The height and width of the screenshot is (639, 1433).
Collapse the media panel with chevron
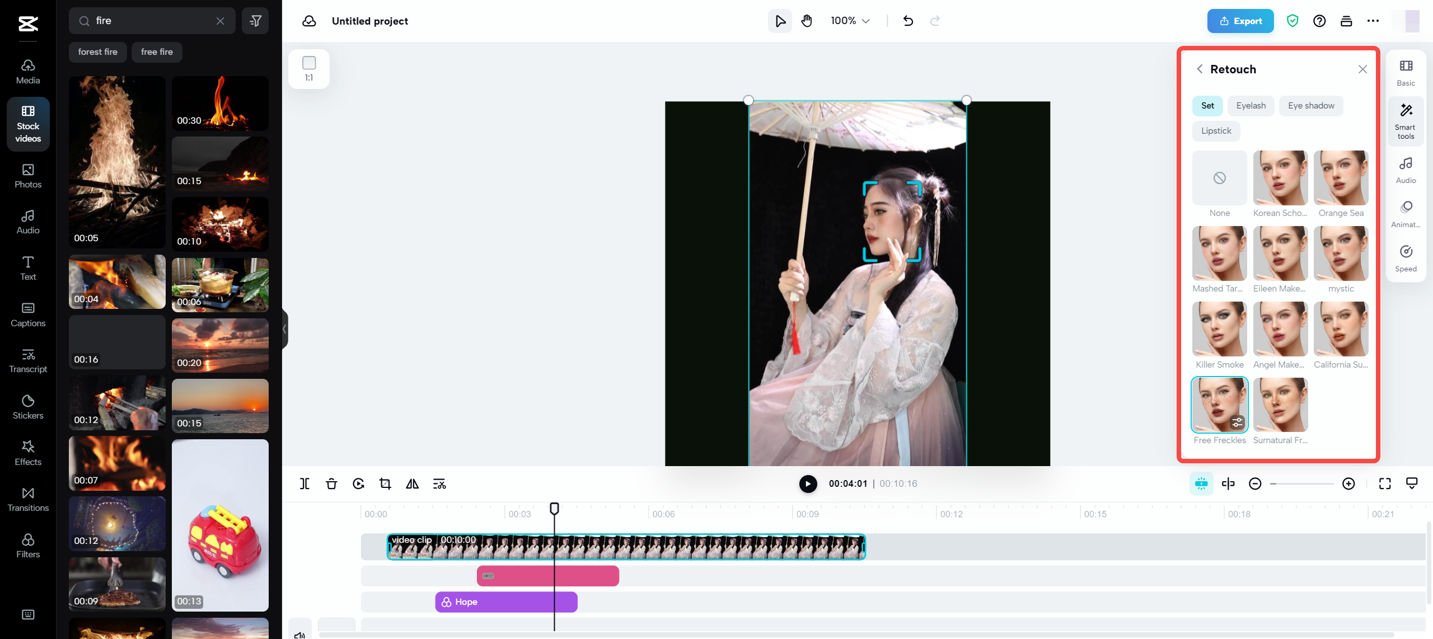[x=284, y=330]
